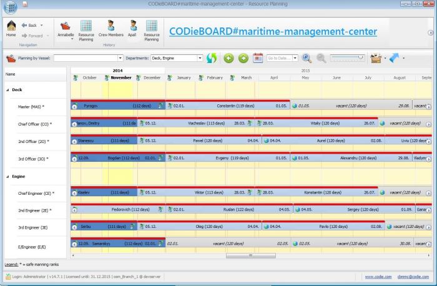Click the blue arrow export icon

pos(394,58)
